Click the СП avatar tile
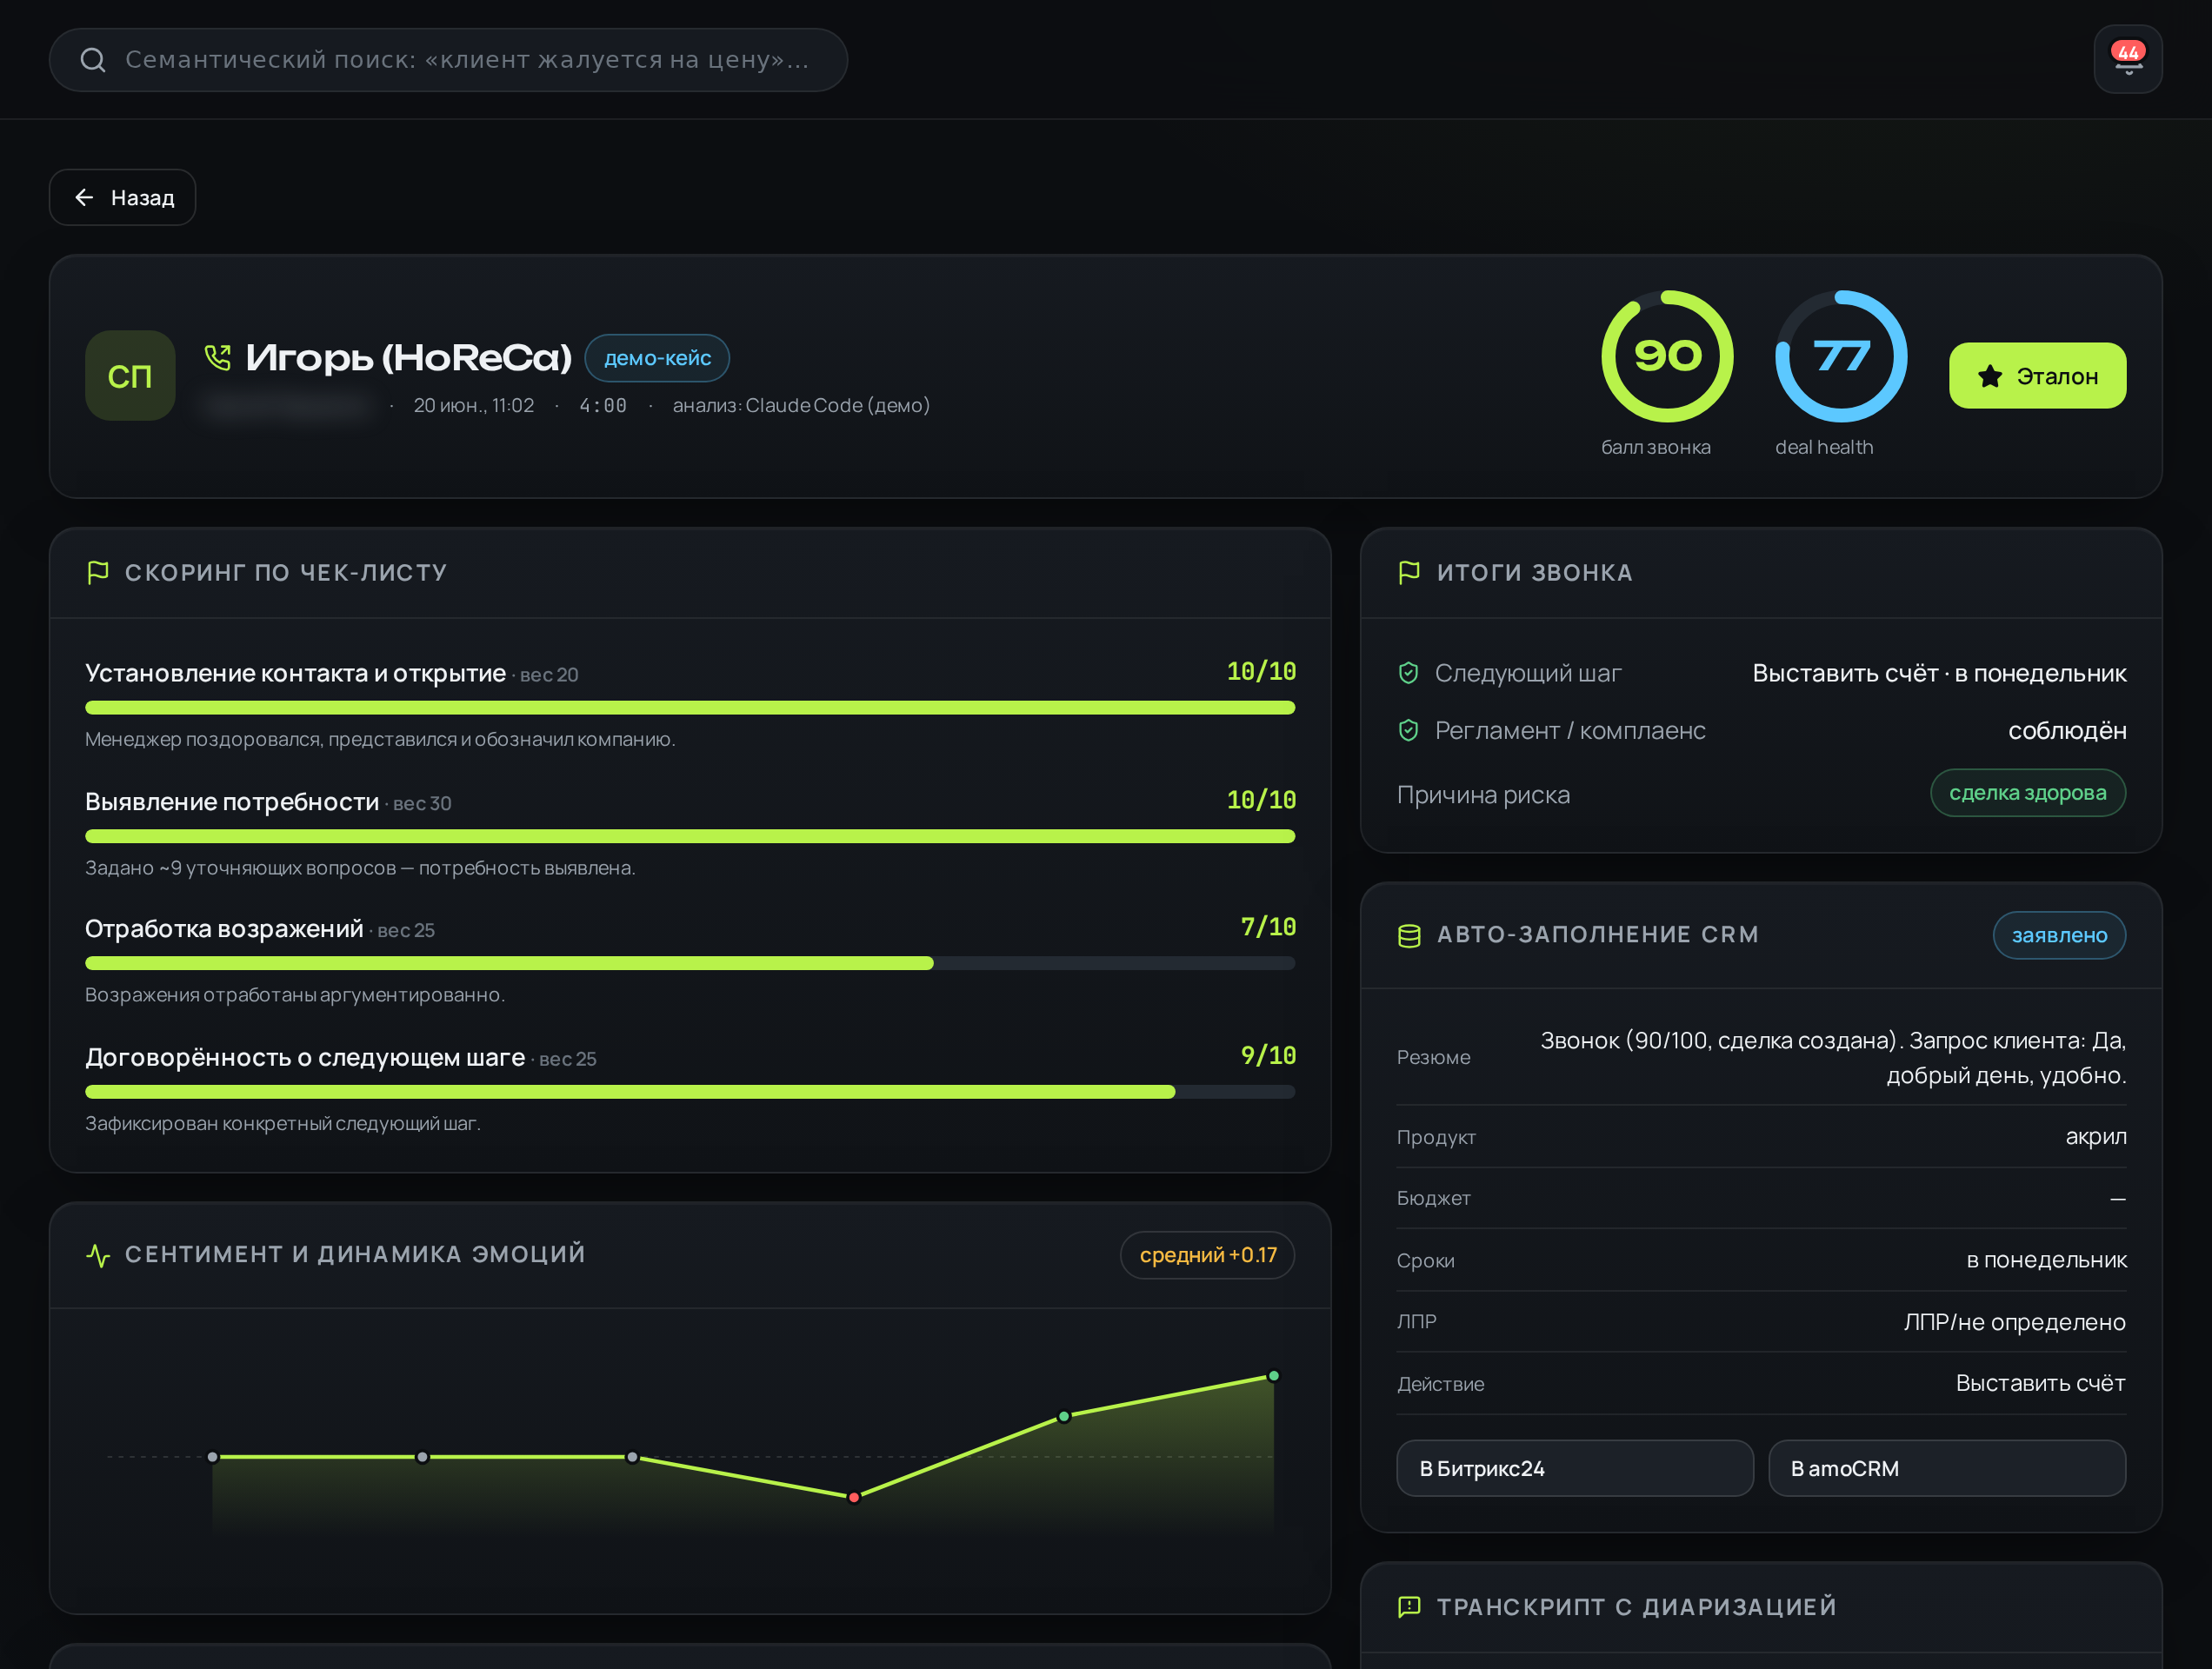This screenshot has width=2212, height=1669. pos(130,375)
